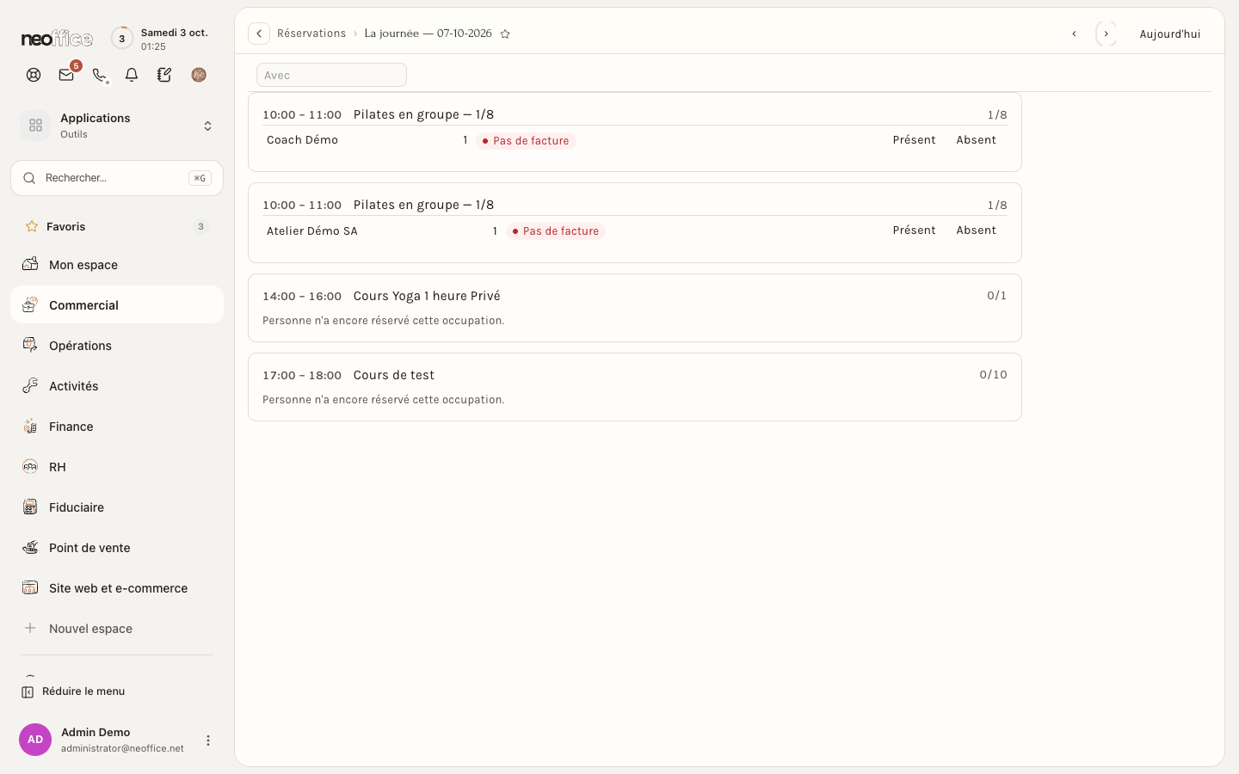Open the round avatar icon in top bar
This screenshot has height=774, width=1239.
199,75
